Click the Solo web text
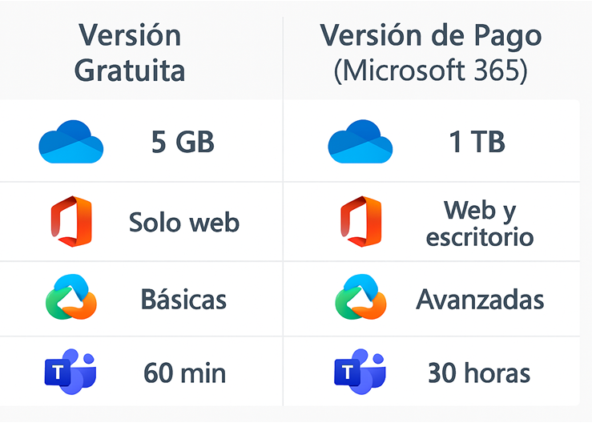Viewport: 592px width, 431px height. click(x=184, y=222)
